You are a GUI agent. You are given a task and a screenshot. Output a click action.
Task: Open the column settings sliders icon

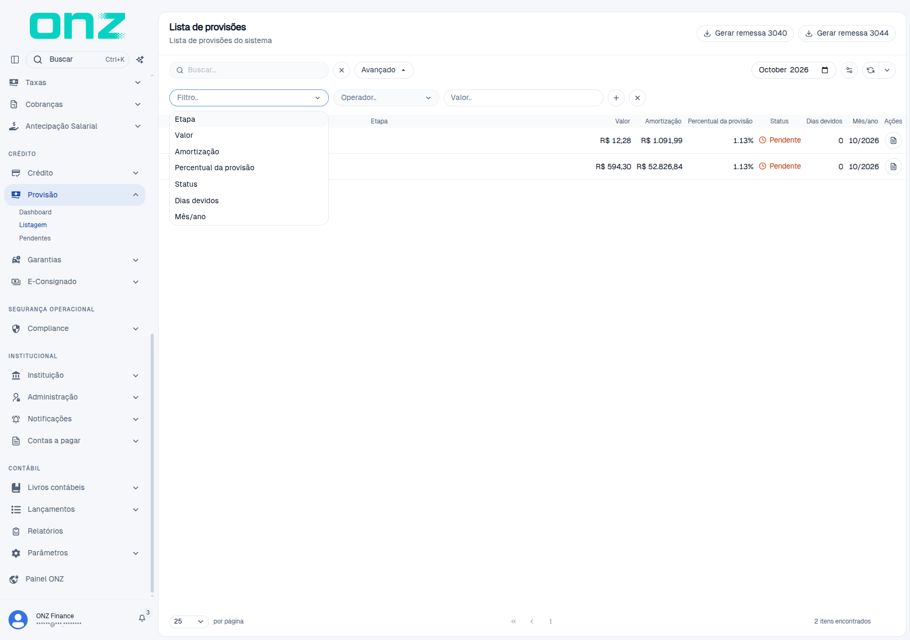(x=849, y=70)
